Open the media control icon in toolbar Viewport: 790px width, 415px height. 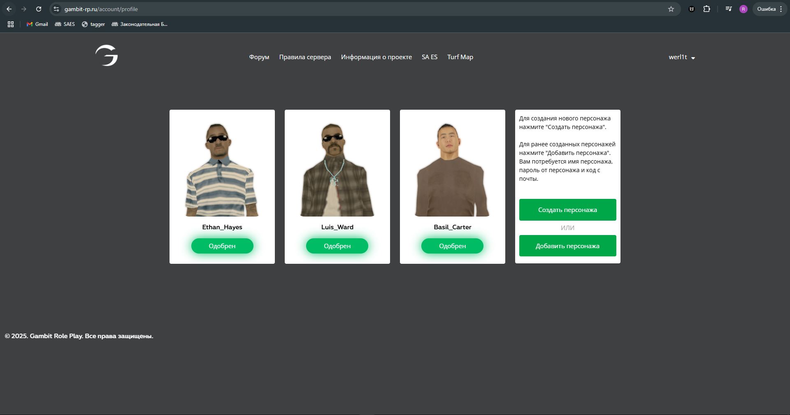[729, 9]
